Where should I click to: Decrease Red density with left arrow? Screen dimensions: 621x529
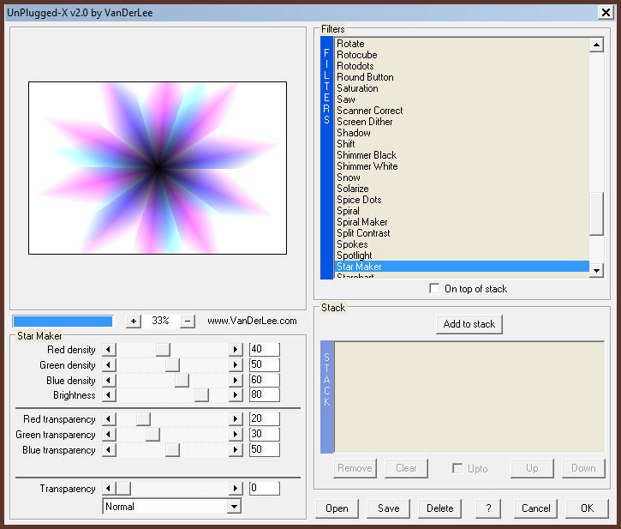(x=109, y=349)
